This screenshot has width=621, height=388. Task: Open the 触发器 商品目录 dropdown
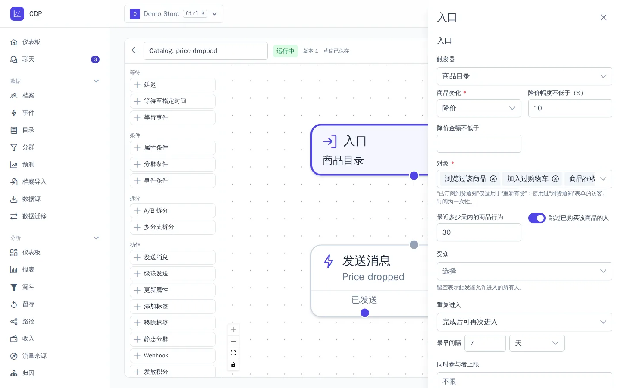tap(524, 76)
